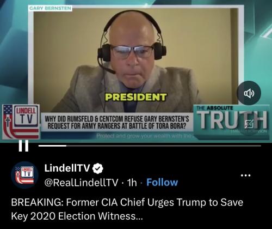Open the @RealLindellTV handle

pyautogui.click(x=81, y=183)
